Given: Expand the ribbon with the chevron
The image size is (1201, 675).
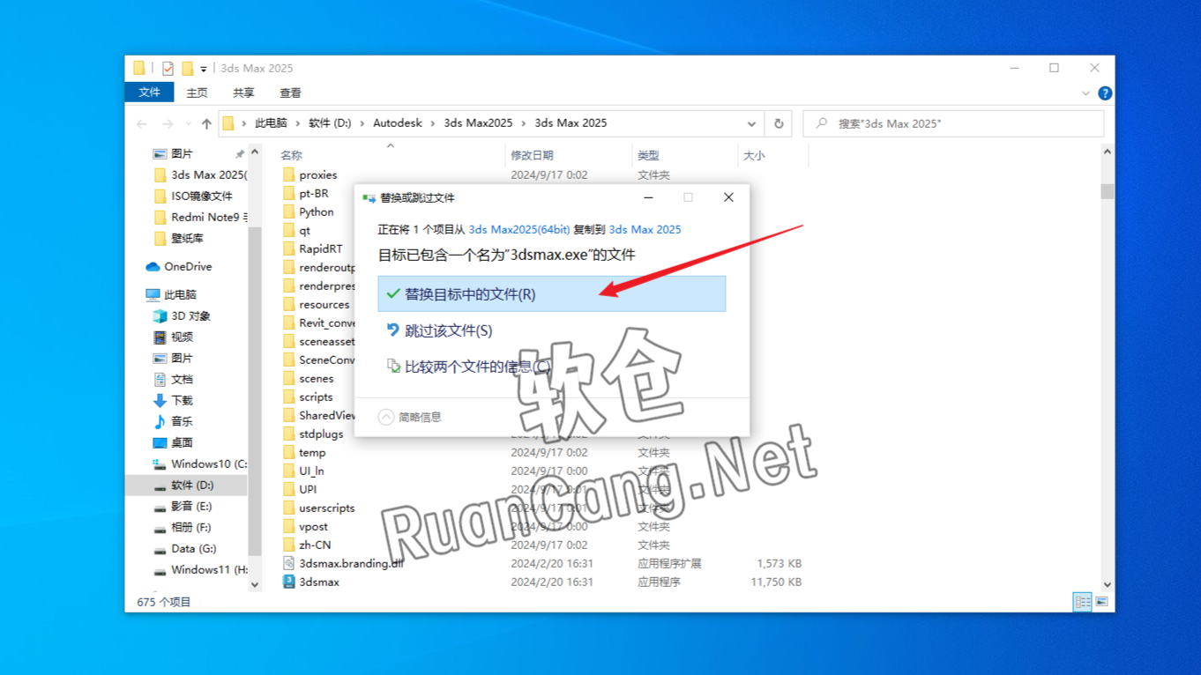Looking at the screenshot, I should click(x=1085, y=93).
